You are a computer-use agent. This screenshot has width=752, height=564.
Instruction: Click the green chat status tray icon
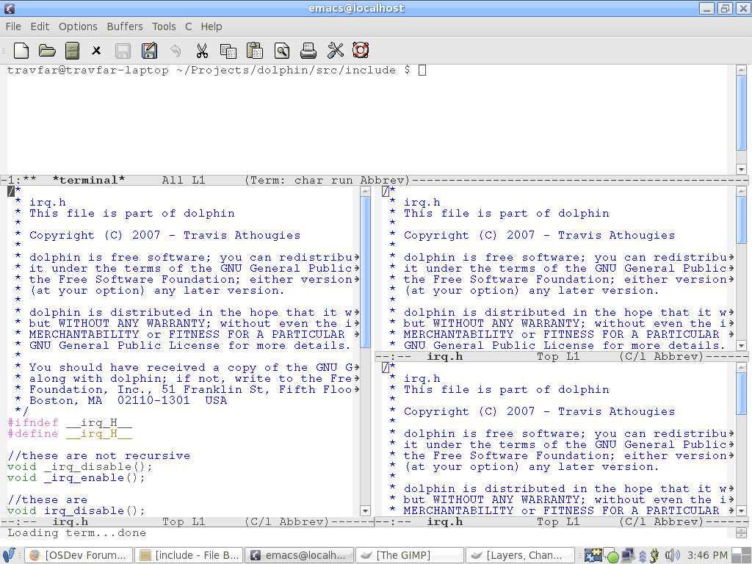coord(612,557)
